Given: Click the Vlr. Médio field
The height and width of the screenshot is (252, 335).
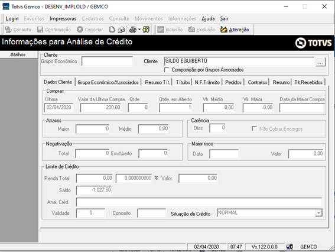Looking at the screenshot, I should [x=219, y=108].
